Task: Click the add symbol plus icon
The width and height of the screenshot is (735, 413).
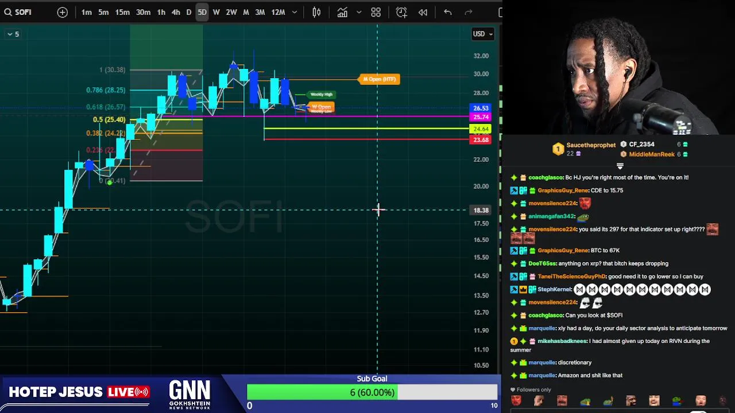Action: click(63, 12)
